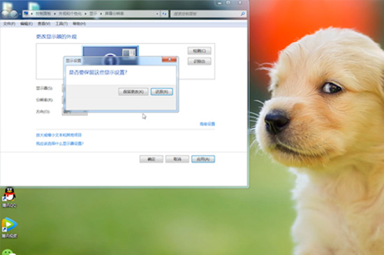Image resolution: width=384 pixels, height=255 pixels.
Task: Click the 还原(R) revert button
Action: 162,92
